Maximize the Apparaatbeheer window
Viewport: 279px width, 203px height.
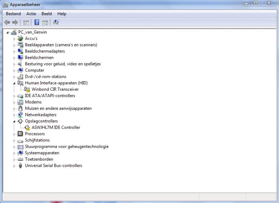point(256,3)
